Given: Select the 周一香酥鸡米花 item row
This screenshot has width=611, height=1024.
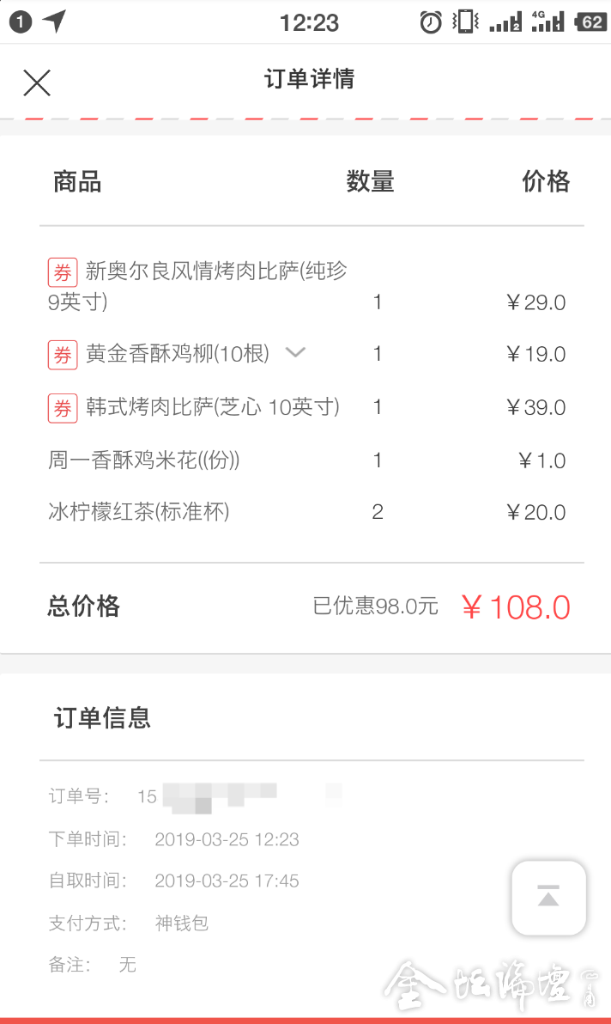Looking at the screenshot, I should (144, 460).
